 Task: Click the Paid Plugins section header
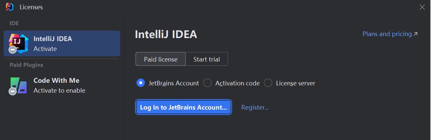tap(27, 65)
